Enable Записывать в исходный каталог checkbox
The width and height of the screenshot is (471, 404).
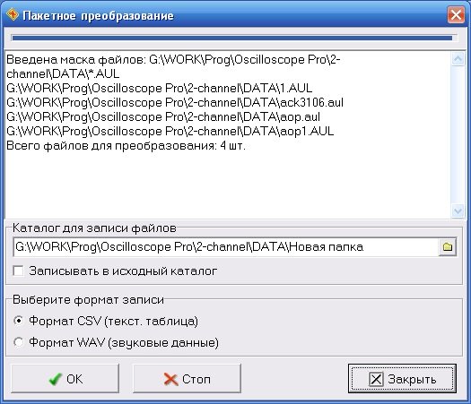(18, 271)
